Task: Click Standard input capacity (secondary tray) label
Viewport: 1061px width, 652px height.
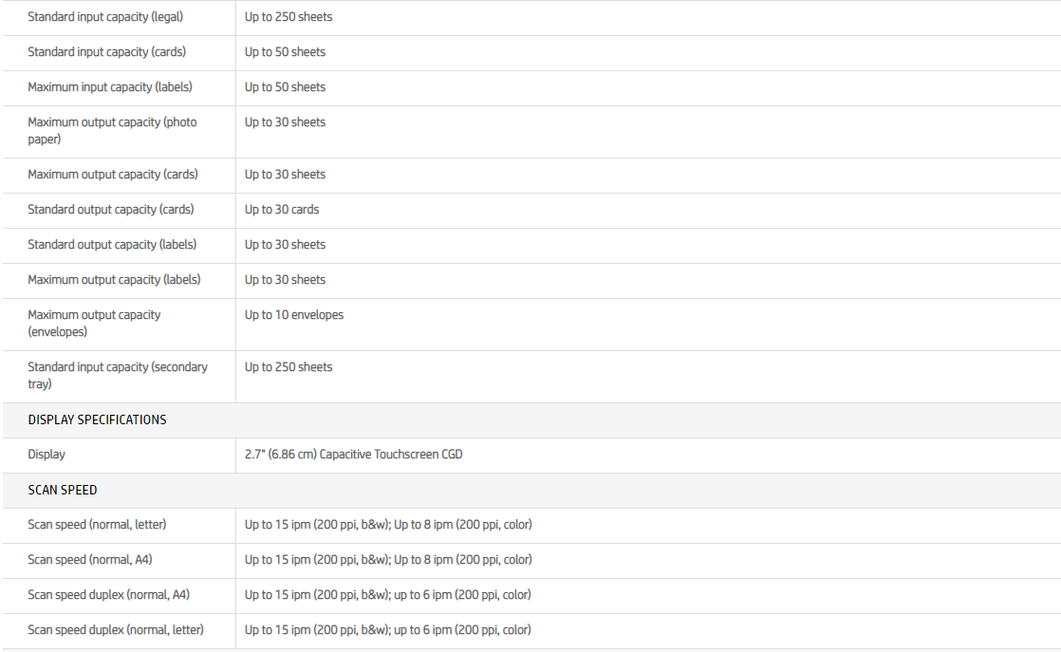Action: [117, 376]
